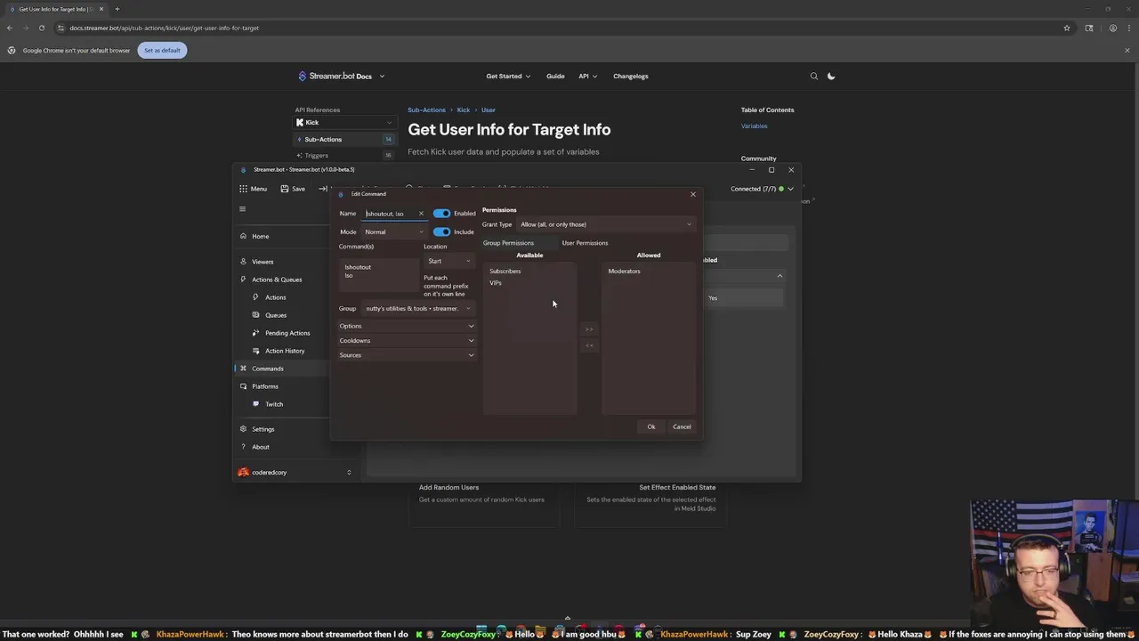Clear the Name field with the X icon
The height and width of the screenshot is (641, 1139).
point(421,214)
